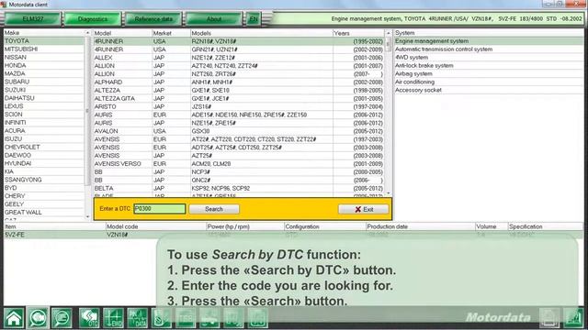Screen dimensions: 588x330
Task: Click the printer icon near Motordata logo
Action: pos(549,318)
